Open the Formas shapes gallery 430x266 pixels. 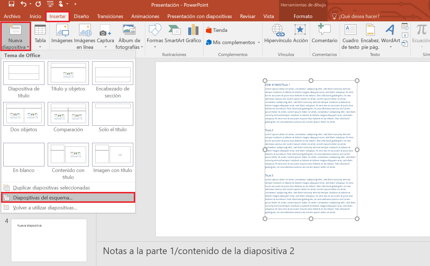pos(155,36)
